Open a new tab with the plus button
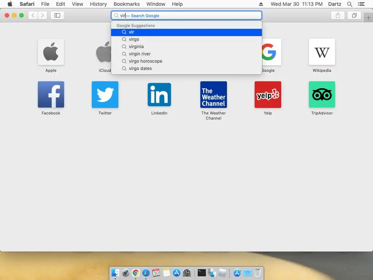The width and height of the screenshot is (373, 280). (368, 17)
